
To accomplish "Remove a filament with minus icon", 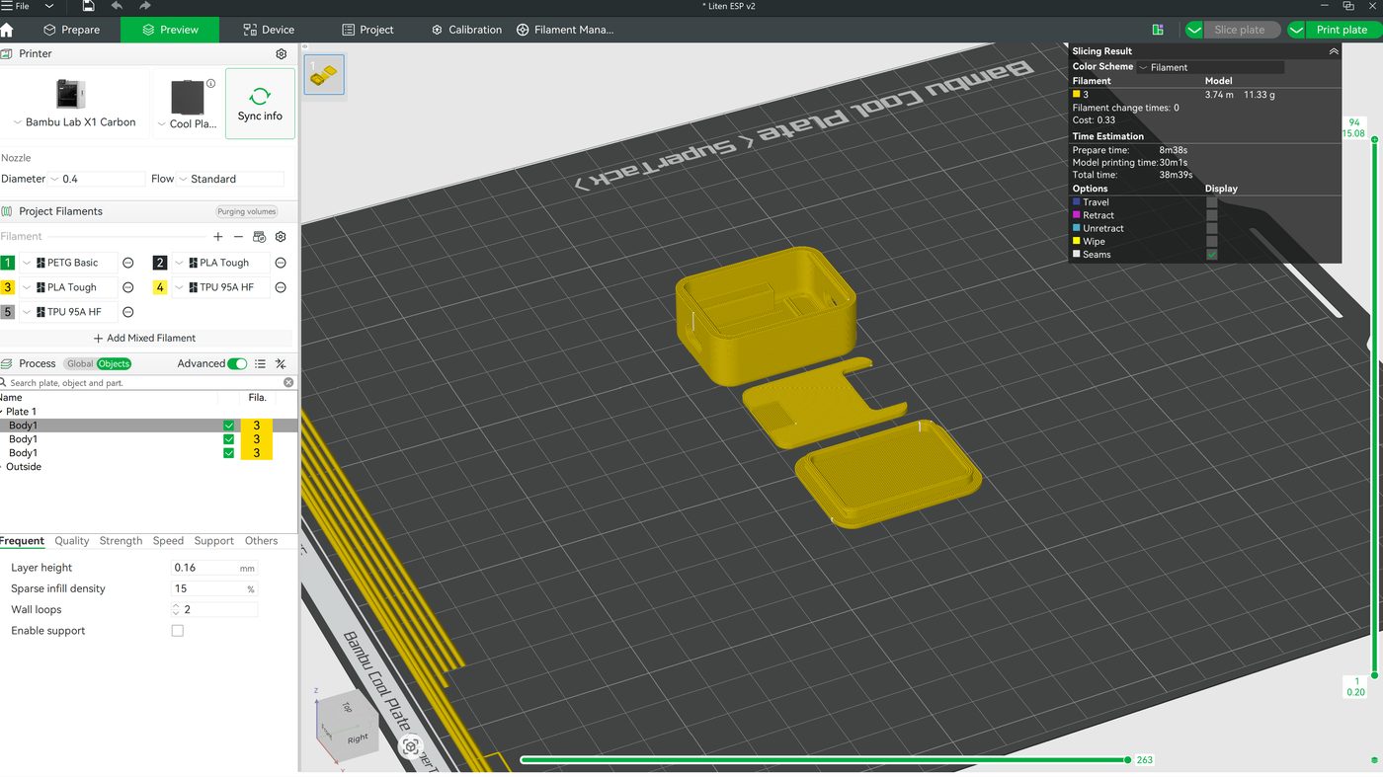I will click(238, 237).
